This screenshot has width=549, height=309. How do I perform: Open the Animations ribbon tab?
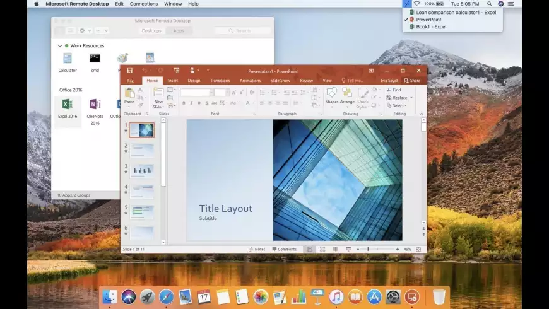pos(250,81)
